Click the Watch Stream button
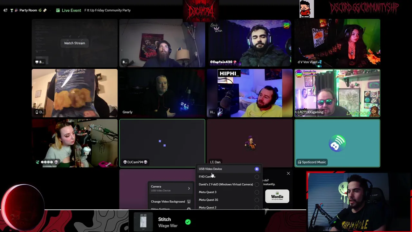 coord(75,43)
